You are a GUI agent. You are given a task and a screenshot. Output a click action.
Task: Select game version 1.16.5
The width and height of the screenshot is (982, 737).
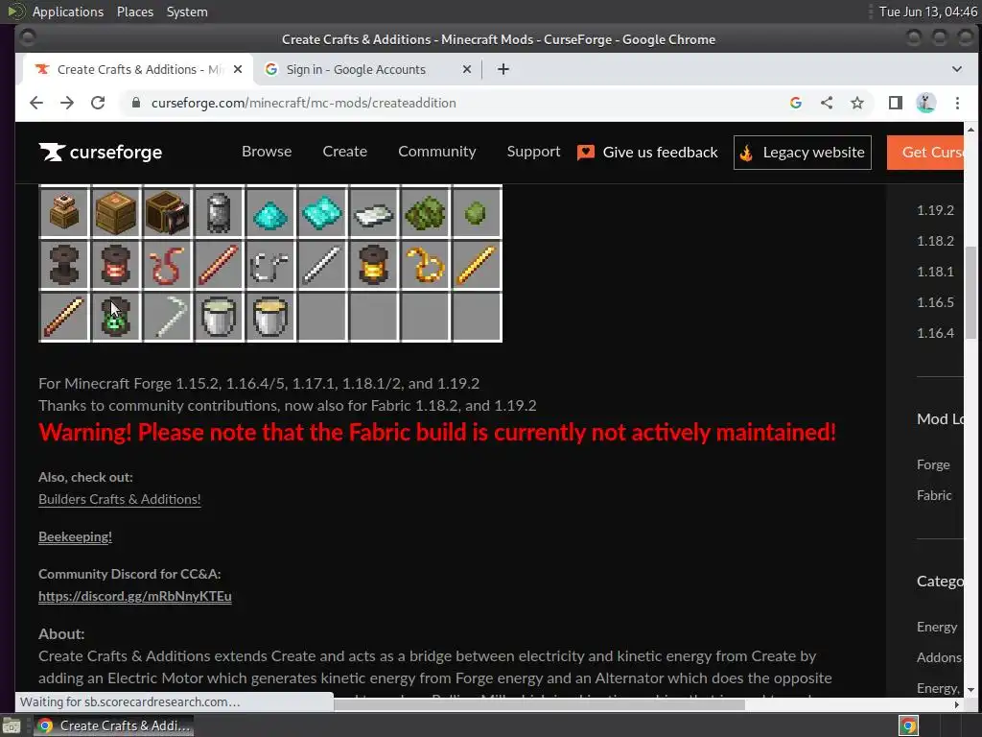(x=935, y=302)
